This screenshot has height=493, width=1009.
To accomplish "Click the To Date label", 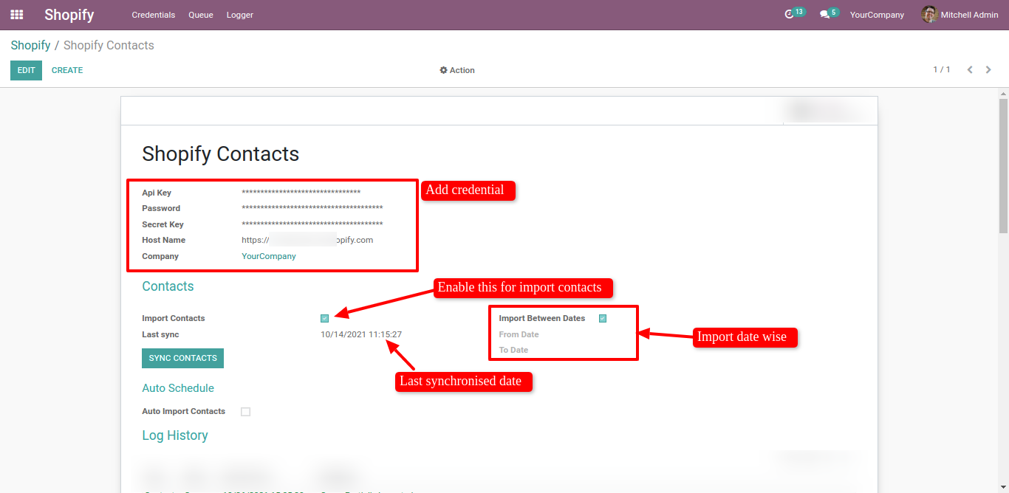I will coord(514,350).
